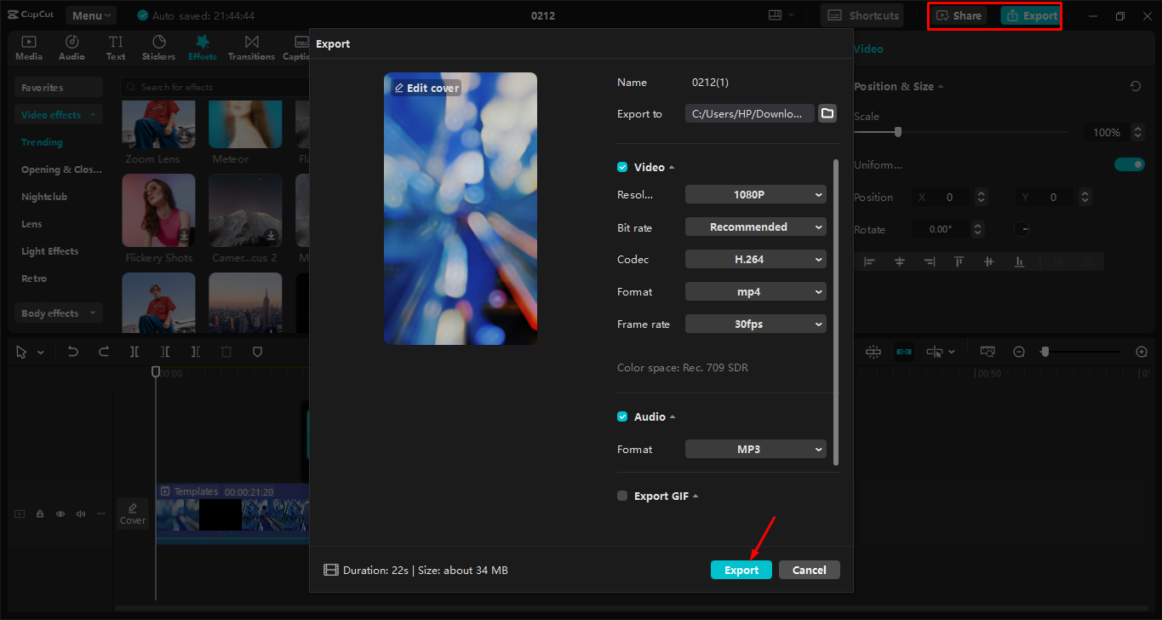Uncheck the Video export checkbox
The image size is (1162, 620).
[621, 167]
